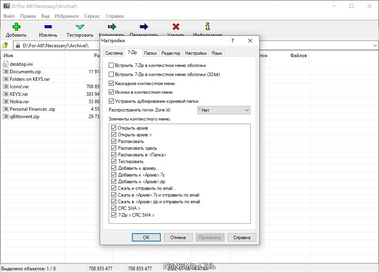Click the yellow Информация icon
Screen dimensions: 379x273
(208, 26)
